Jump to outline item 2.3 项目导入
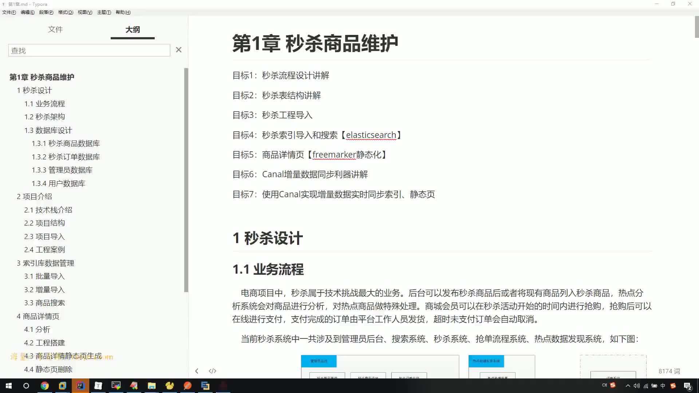This screenshot has width=699, height=393. (x=44, y=237)
